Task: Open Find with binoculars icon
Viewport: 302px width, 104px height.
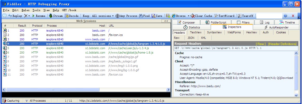Action: pos(144,16)
